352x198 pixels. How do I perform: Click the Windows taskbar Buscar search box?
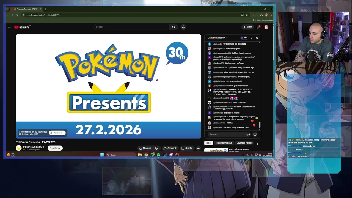[121, 155]
